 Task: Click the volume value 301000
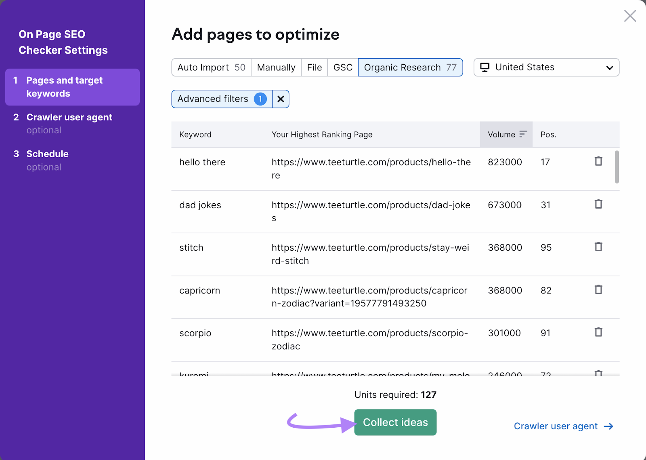504,333
